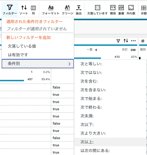Viewport: 147px width, 155px height.
Task: Select 次以上: condition
Action: point(110,142)
